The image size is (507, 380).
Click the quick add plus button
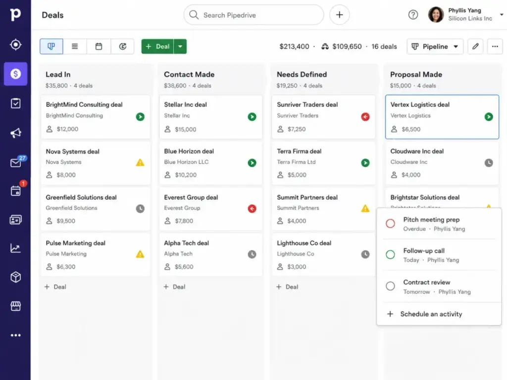click(340, 15)
